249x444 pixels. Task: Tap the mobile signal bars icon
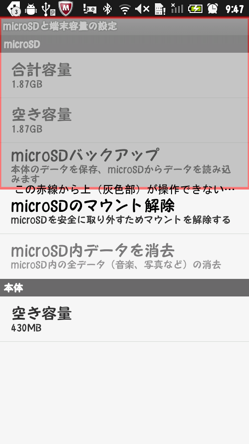pyautogui.click(x=177, y=8)
